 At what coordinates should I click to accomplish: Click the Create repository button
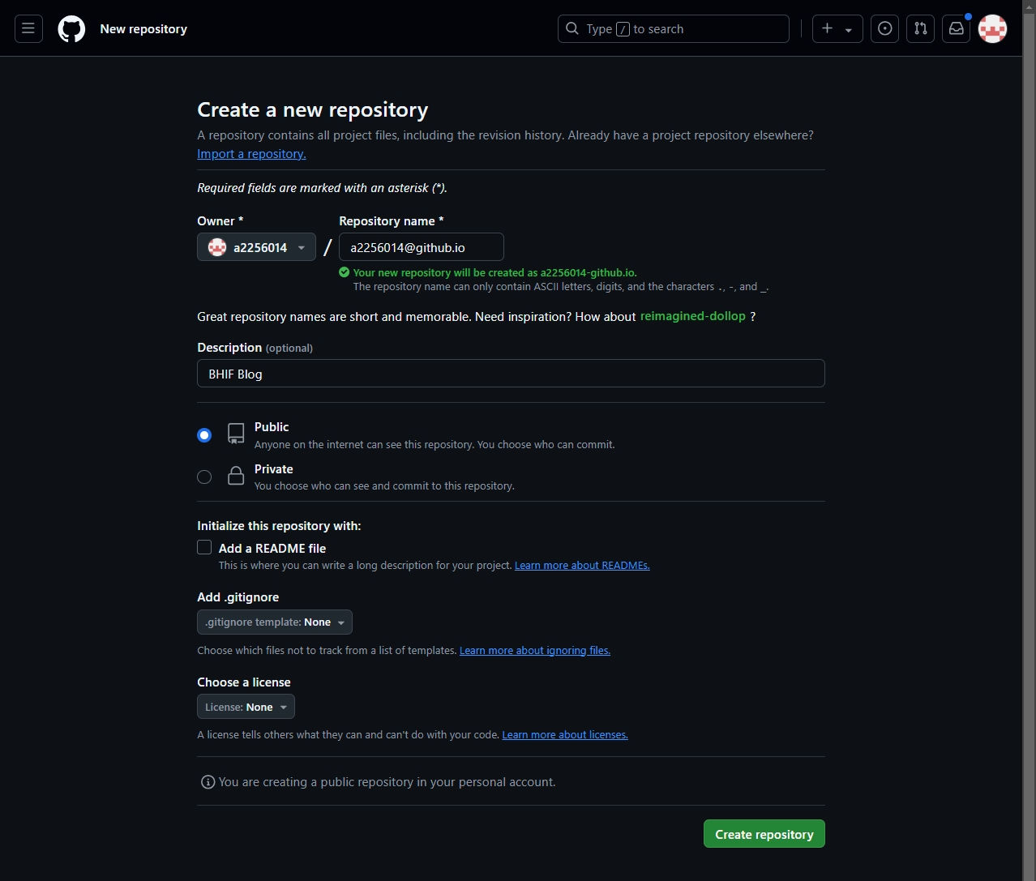point(764,834)
